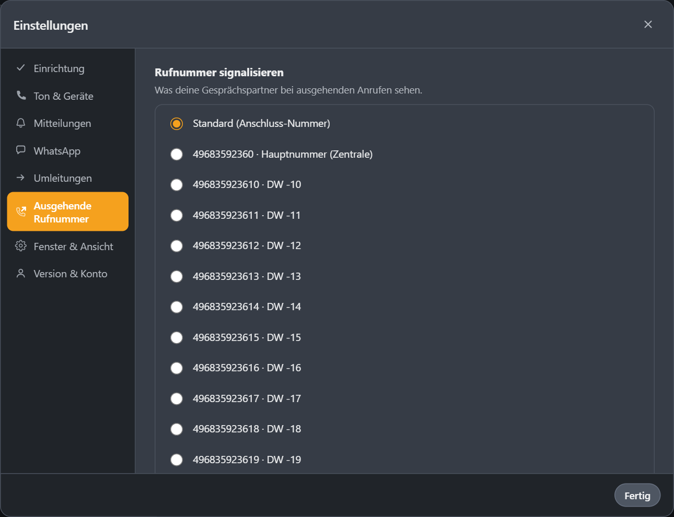Select the DW -13 radio button

coord(177,276)
